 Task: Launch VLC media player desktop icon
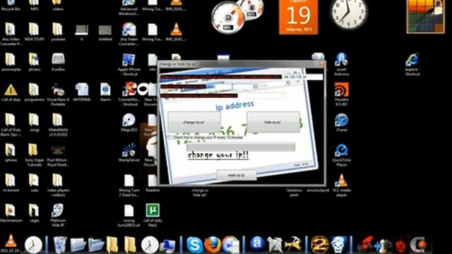coord(341,185)
